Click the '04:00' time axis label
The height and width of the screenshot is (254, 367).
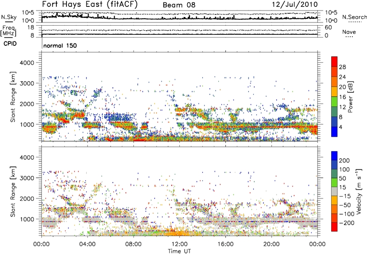tap(87, 244)
